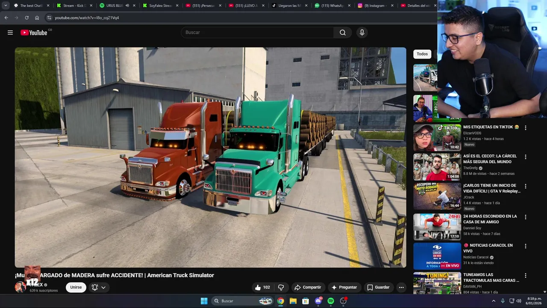Click the address bar URL
The height and width of the screenshot is (308, 547).
[87, 18]
